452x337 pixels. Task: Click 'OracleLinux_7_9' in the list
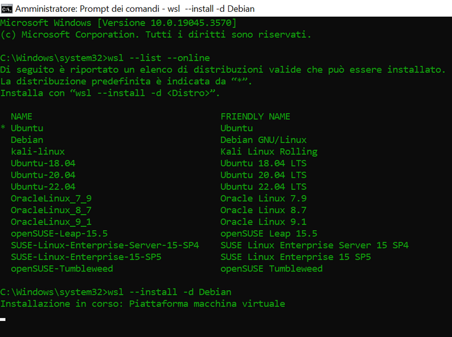(x=52, y=198)
